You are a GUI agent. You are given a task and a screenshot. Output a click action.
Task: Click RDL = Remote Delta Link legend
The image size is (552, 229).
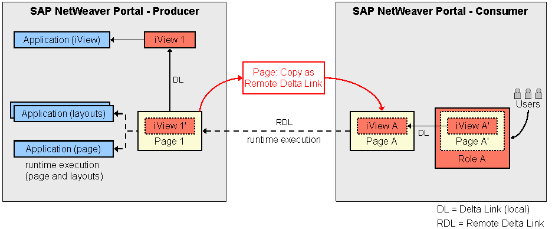(x=491, y=223)
